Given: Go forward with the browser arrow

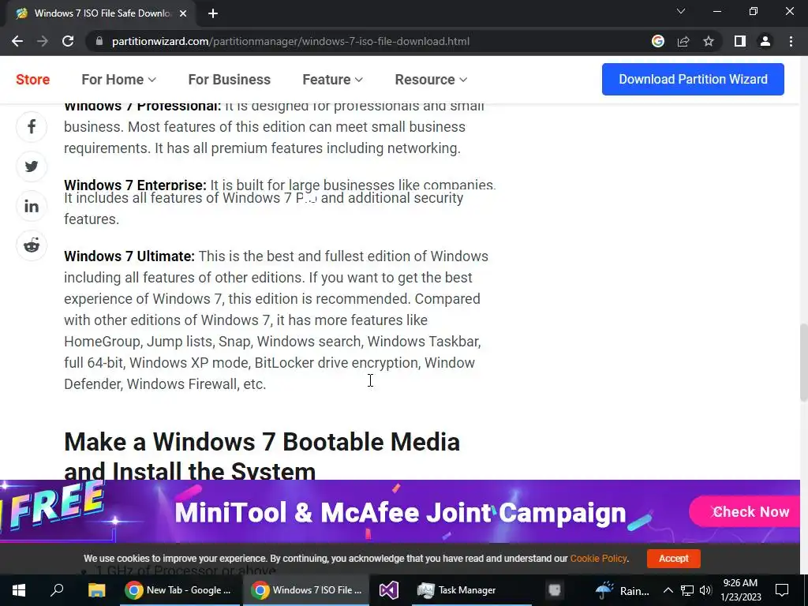Looking at the screenshot, I should tap(43, 41).
